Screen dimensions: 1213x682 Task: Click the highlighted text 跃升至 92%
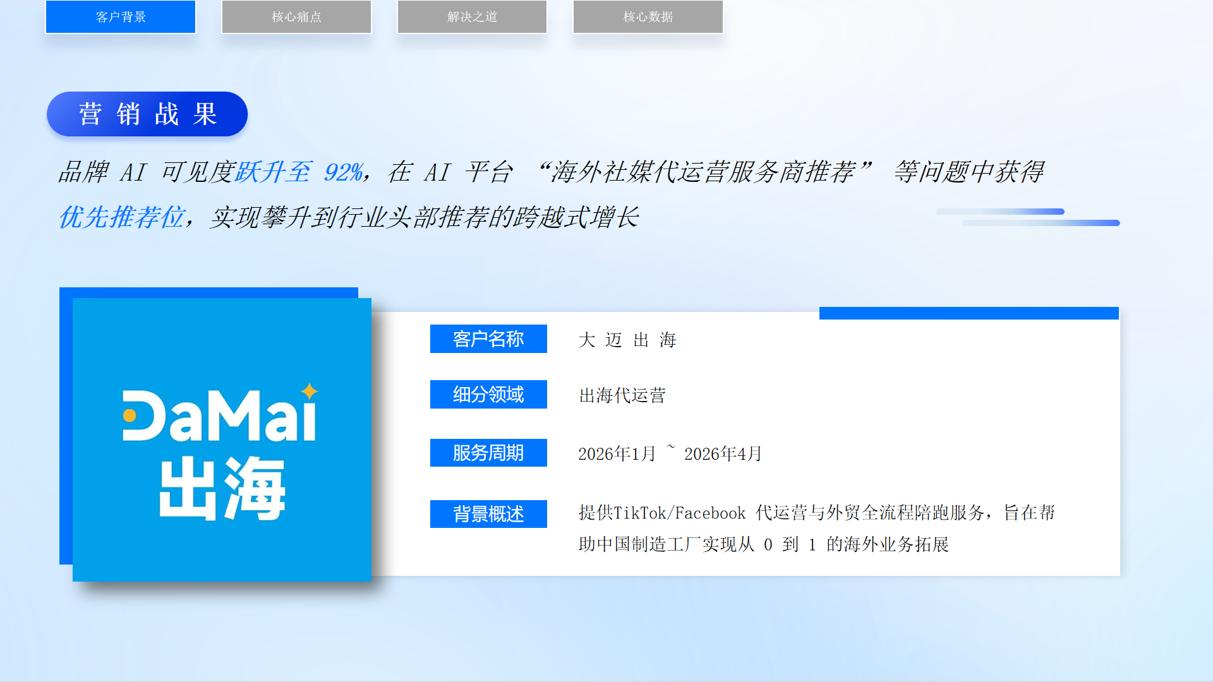(x=299, y=172)
